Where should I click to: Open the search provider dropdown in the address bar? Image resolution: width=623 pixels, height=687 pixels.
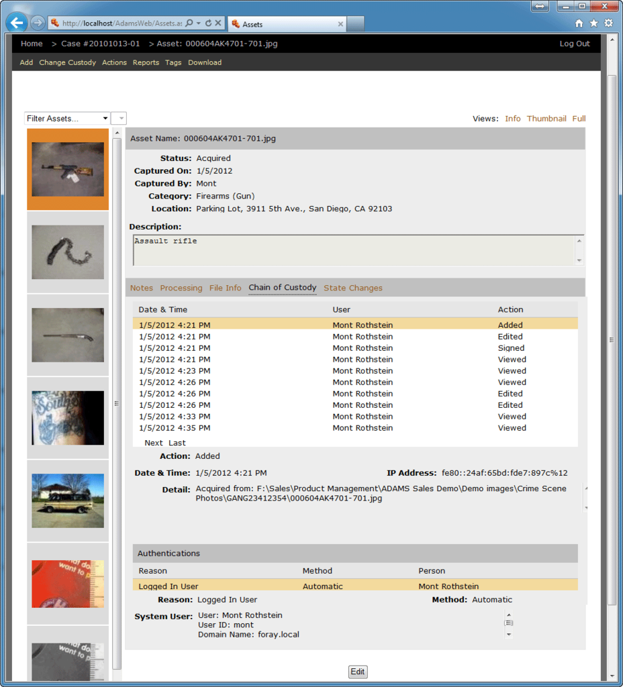click(199, 22)
